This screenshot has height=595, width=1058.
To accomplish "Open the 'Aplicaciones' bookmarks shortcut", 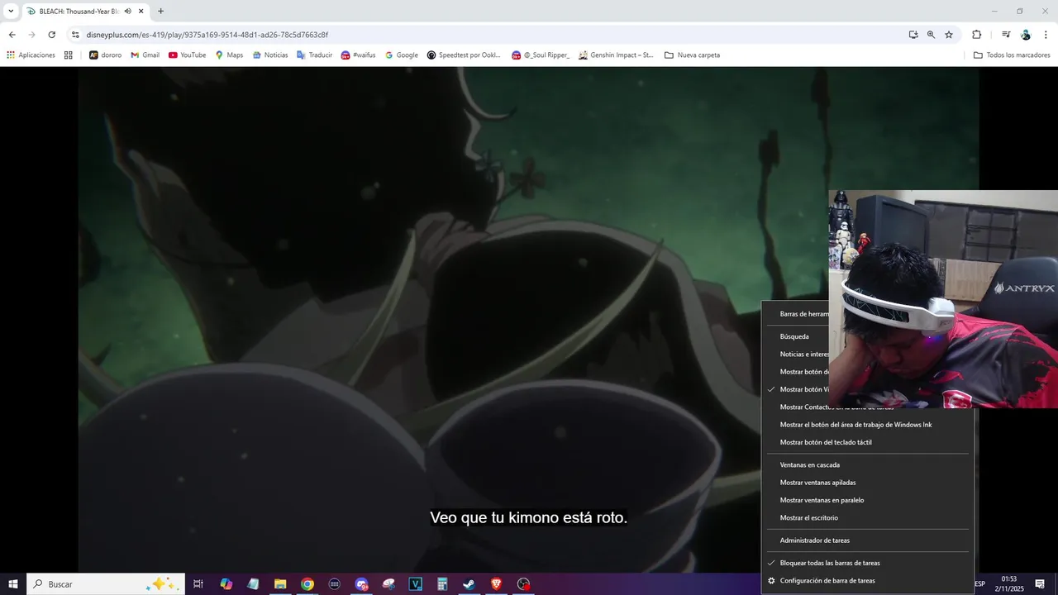I will [31, 55].
